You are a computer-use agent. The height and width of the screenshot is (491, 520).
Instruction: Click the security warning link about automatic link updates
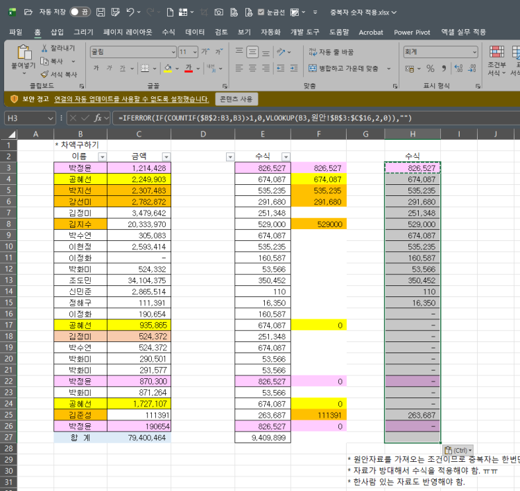point(132,99)
